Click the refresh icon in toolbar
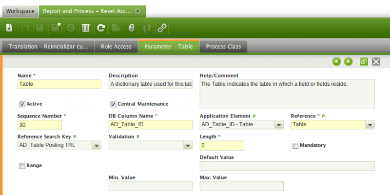This screenshot has width=390, height=195. coord(101,28)
